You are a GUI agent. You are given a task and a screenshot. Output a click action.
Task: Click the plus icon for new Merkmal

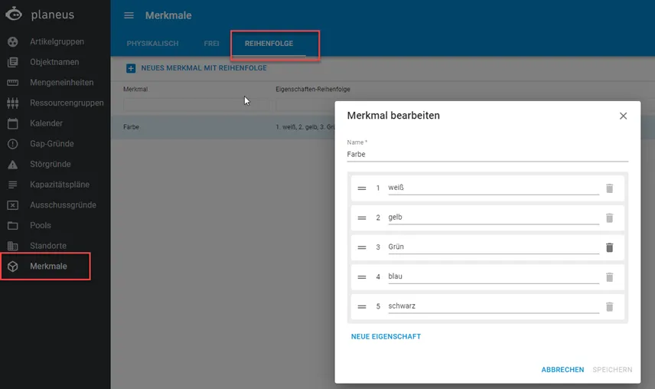tap(131, 68)
